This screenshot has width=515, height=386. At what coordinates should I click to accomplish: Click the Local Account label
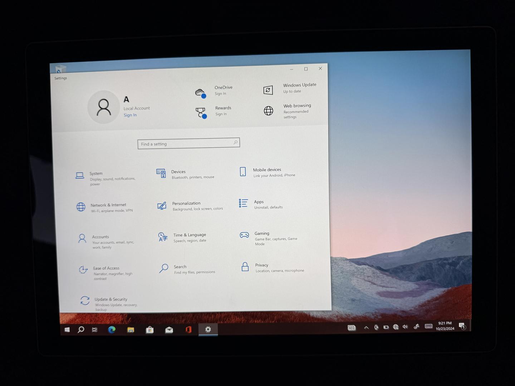[137, 108]
